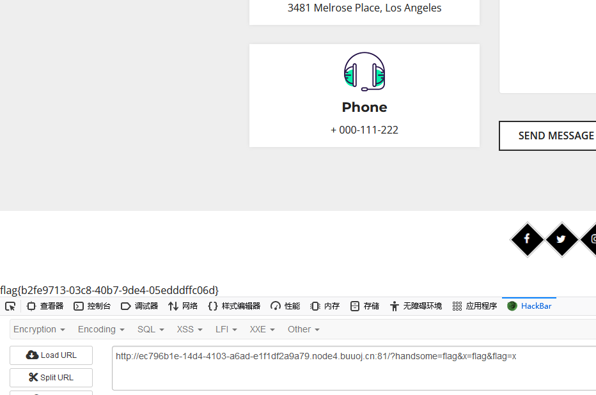The width and height of the screenshot is (596, 395).
Task: Open the SQL dropdown menu
Action: (x=150, y=329)
